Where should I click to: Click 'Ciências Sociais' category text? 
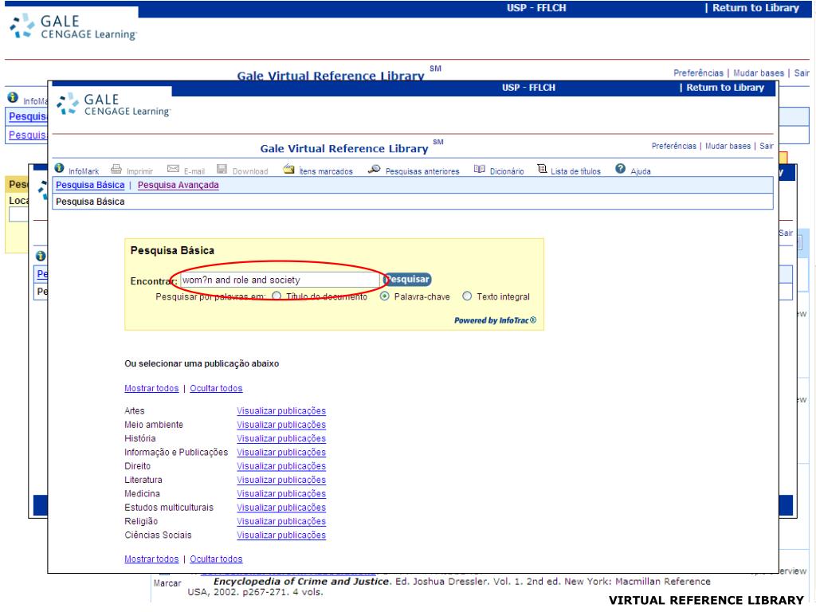(x=158, y=535)
